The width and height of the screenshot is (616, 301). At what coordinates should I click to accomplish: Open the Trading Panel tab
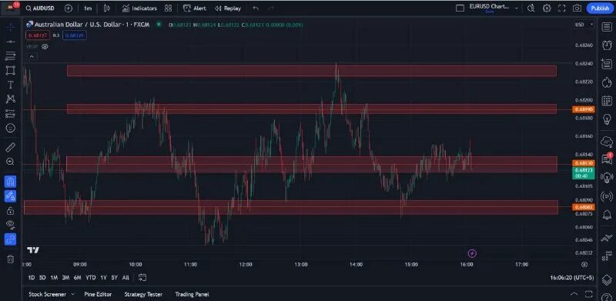(x=192, y=294)
